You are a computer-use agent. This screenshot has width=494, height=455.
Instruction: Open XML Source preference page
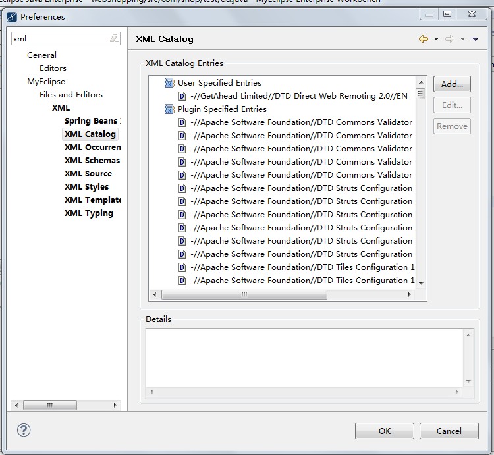point(88,174)
